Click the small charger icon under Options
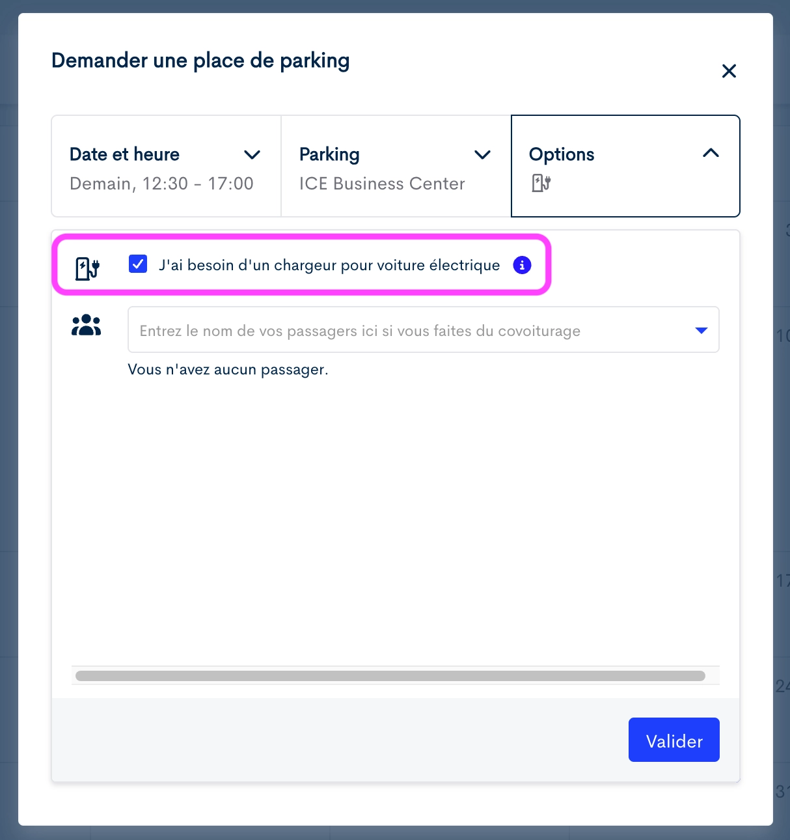Image resolution: width=790 pixels, height=840 pixels. tap(541, 183)
